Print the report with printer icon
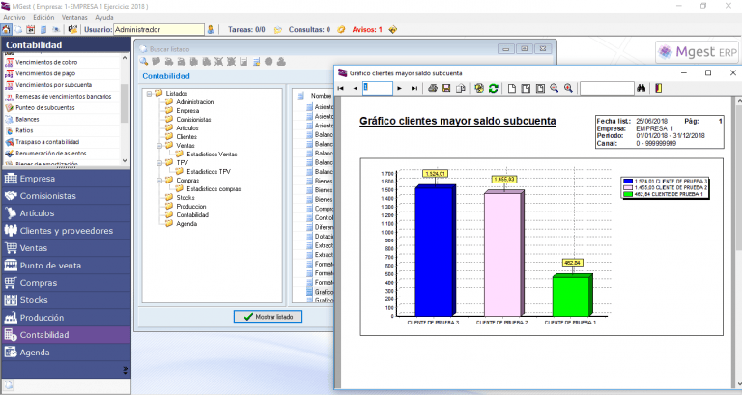 pyautogui.click(x=433, y=89)
